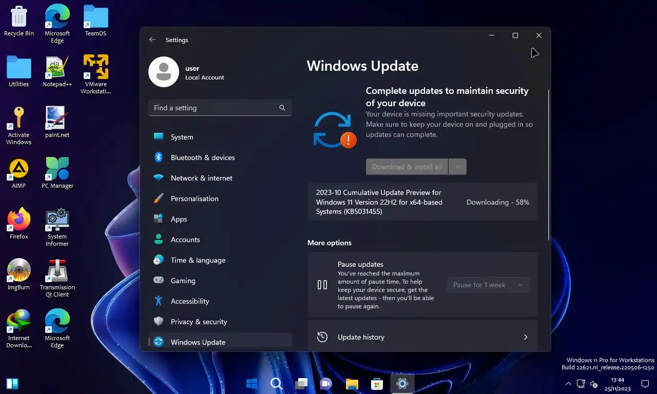The height and width of the screenshot is (394, 657).
Task: Launch Firefox from the desktop
Action: pos(19,223)
